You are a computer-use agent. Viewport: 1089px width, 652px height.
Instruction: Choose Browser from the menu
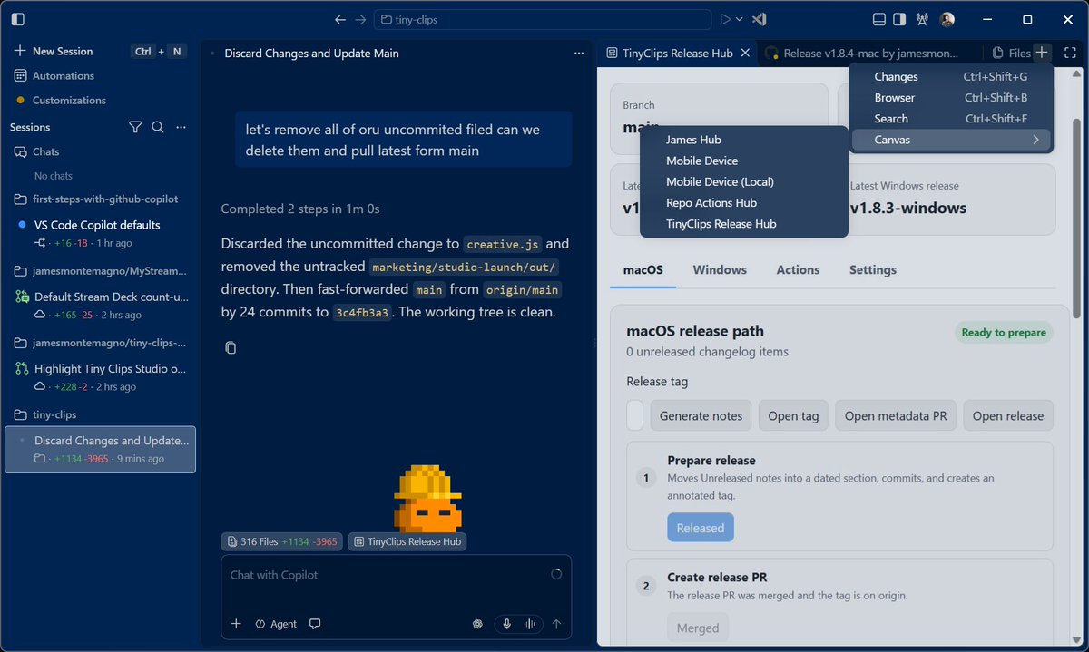point(951,98)
